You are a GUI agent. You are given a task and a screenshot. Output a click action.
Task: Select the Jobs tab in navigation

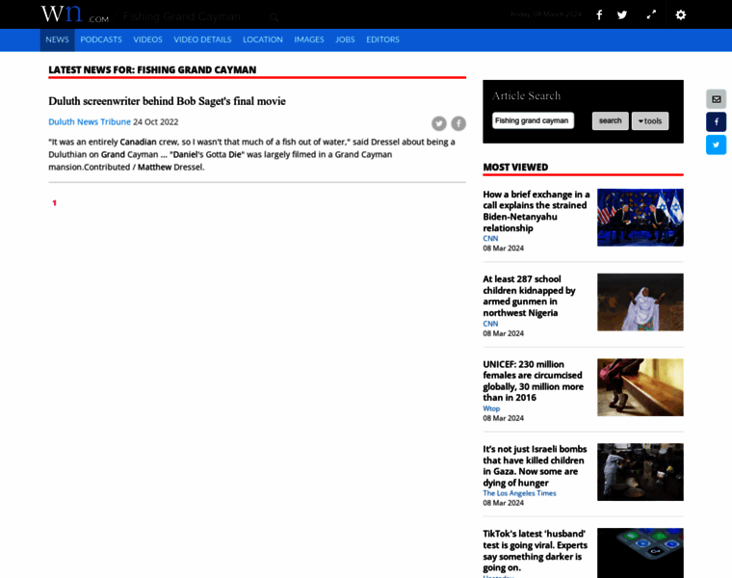tap(345, 39)
